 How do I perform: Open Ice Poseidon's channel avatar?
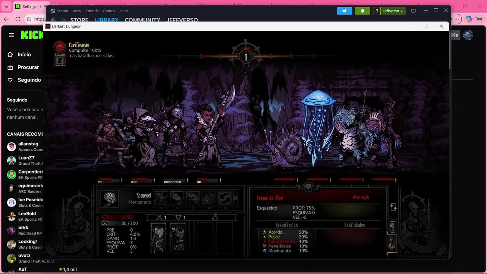pos(11,202)
